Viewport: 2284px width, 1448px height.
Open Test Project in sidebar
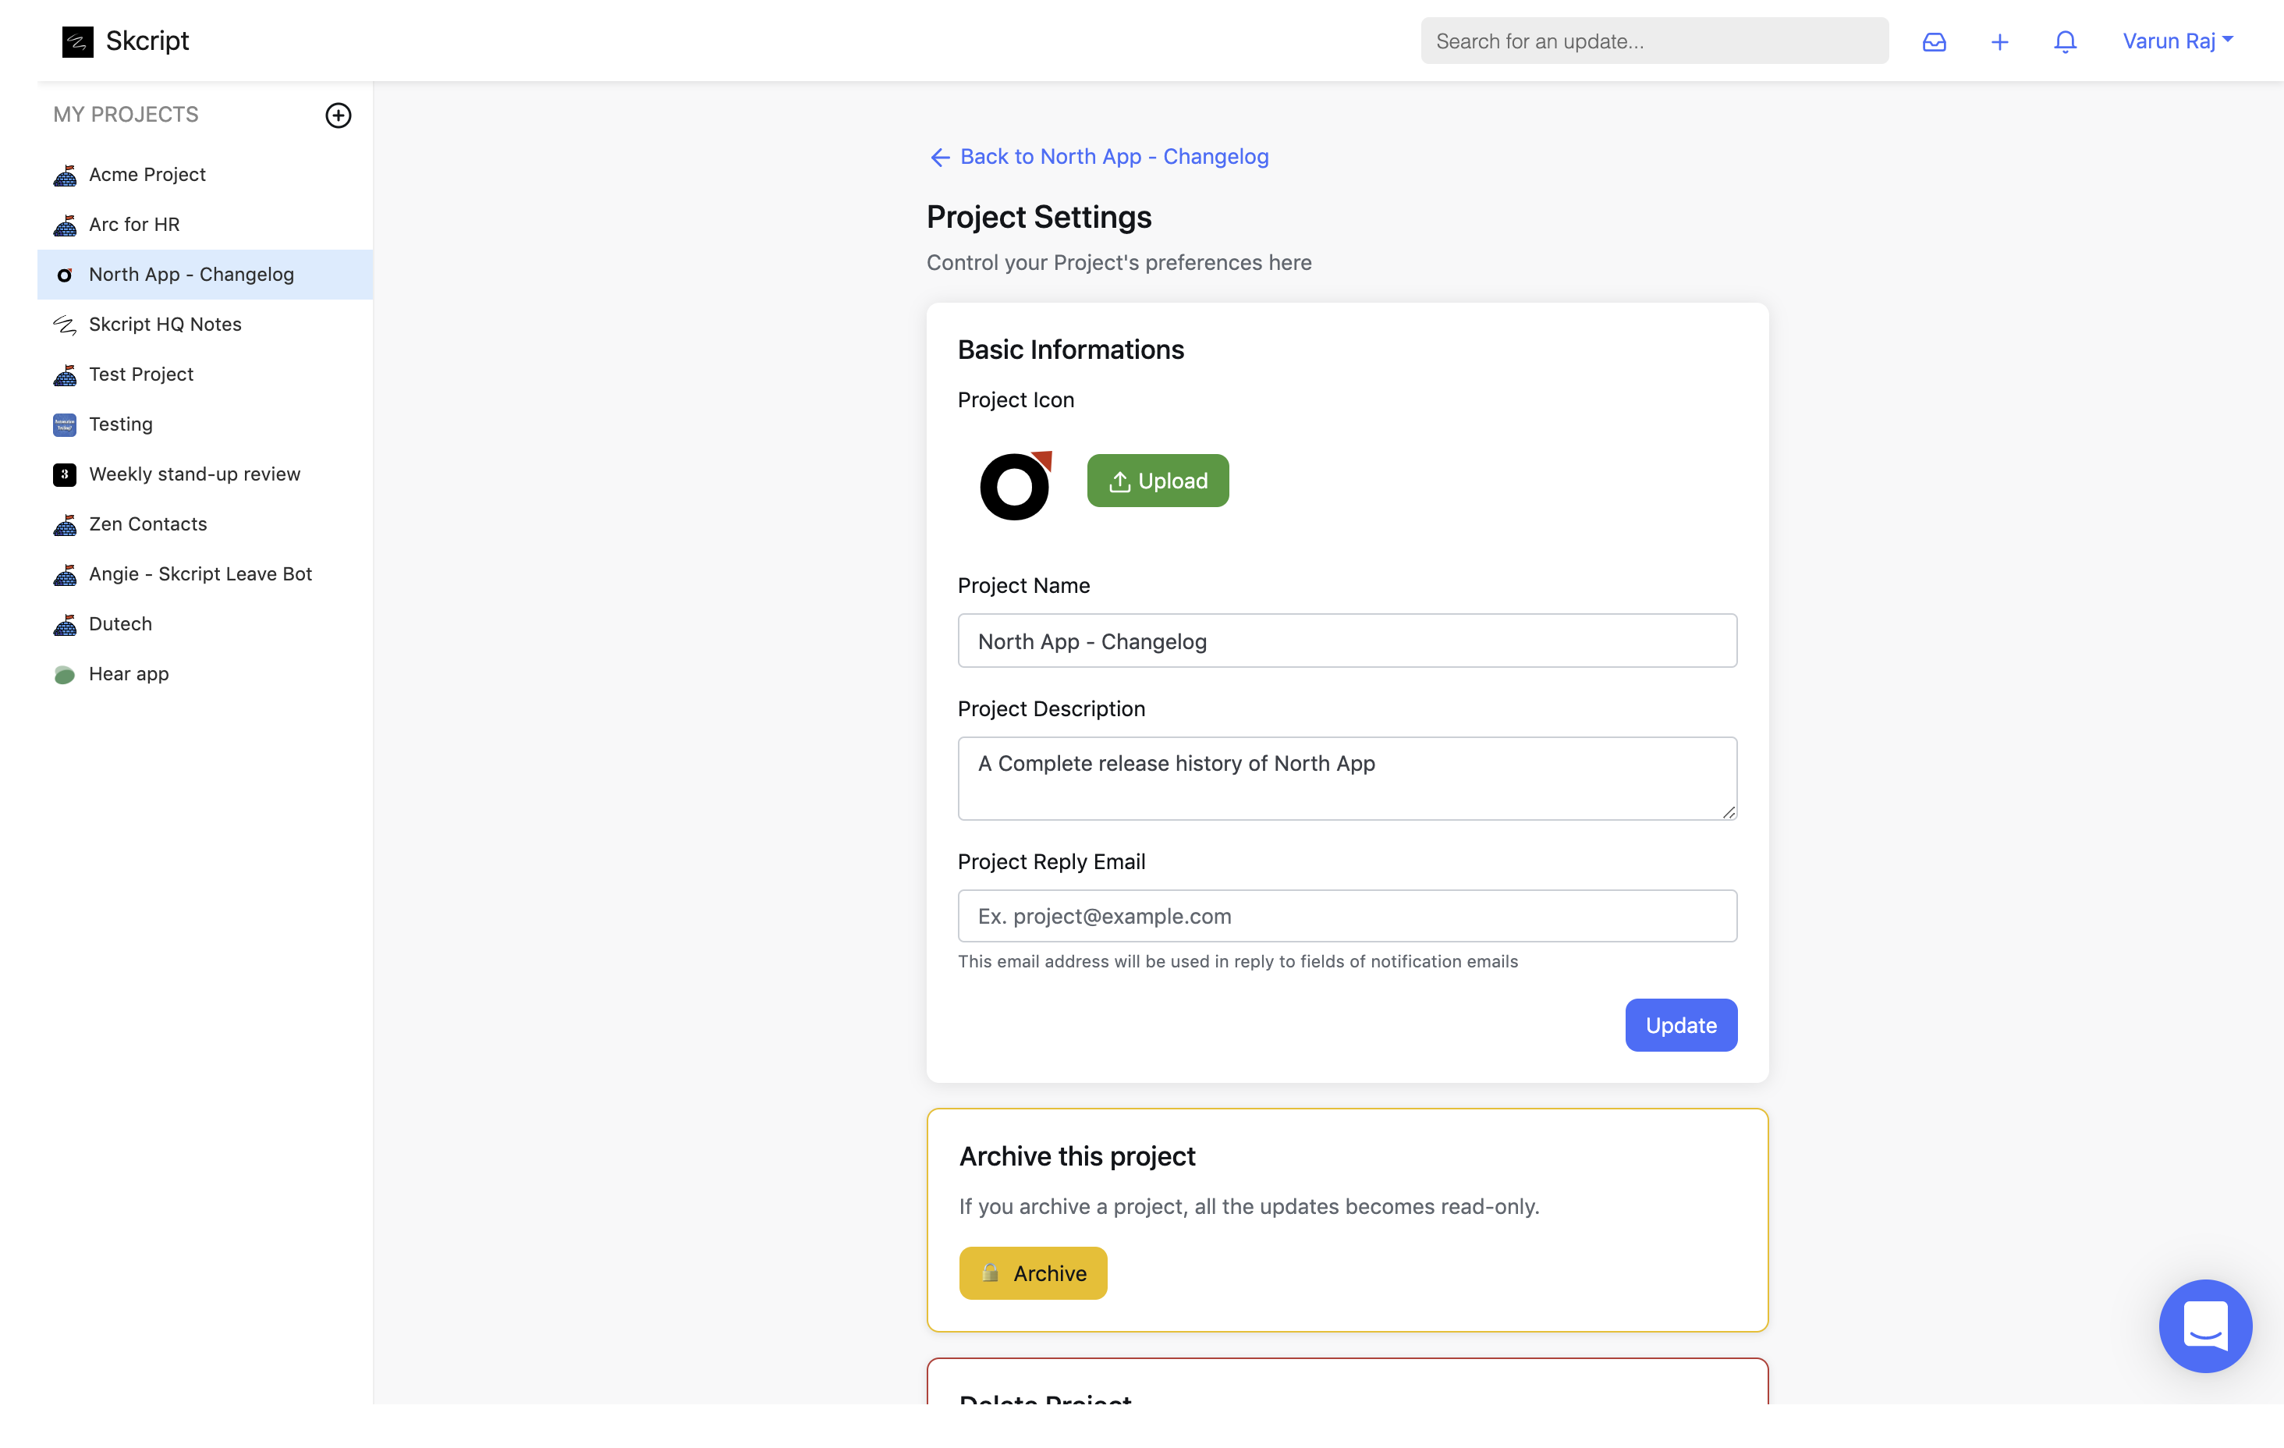(x=205, y=374)
